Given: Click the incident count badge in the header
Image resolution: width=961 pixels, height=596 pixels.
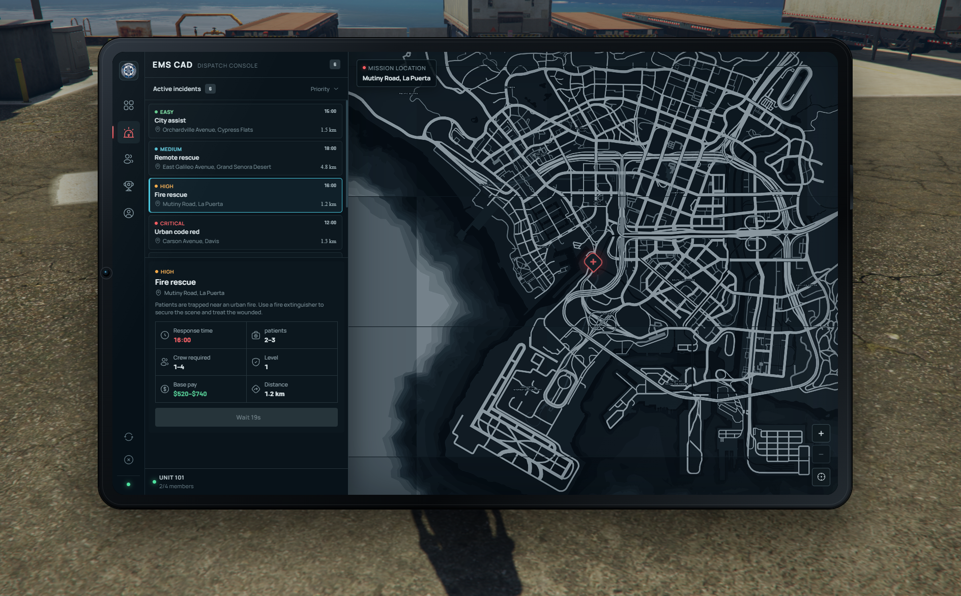Looking at the screenshot, I should click(335, 65).
